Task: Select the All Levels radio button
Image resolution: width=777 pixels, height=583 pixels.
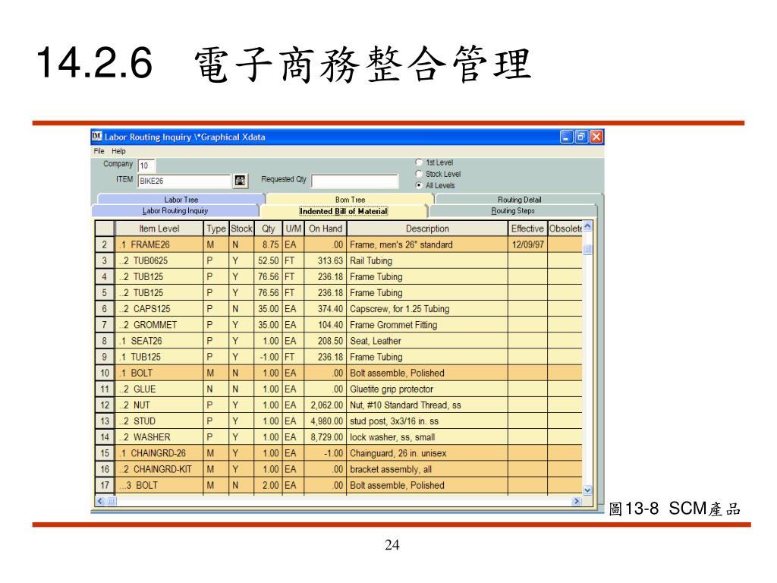Action: click(419, 185)
